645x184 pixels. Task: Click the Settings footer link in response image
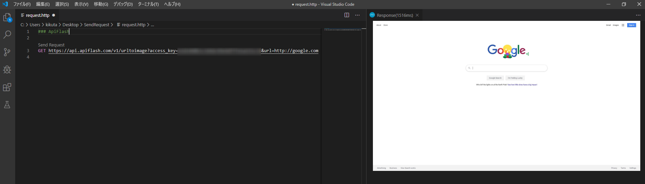[633, 168]
